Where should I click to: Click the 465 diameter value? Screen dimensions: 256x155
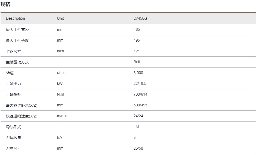137,29
